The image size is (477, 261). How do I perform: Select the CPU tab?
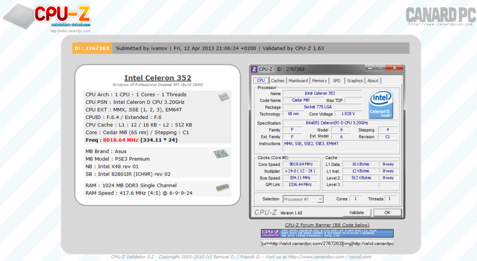pos(261,81)
